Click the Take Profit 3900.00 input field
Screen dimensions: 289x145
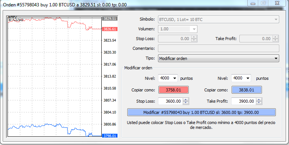click(244, 101)
